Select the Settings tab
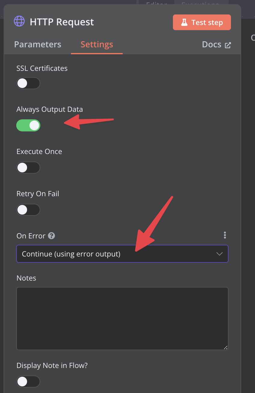Image resolution: width=255 pixels, height=393 pixels. click(x=97, y=44)
